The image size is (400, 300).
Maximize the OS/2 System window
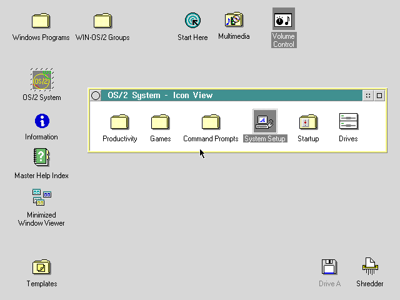pyautogui.click(x=379, y=96)
